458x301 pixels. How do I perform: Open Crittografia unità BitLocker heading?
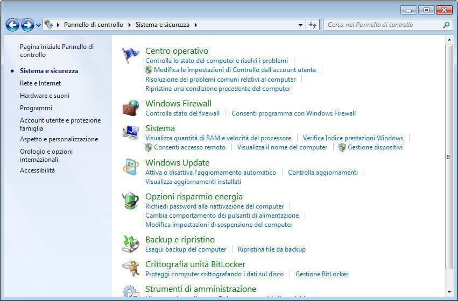pyautogui.click(x=195, y=264)
